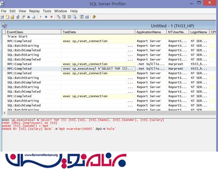The image size is (218, 169).
Task: Click the Help question mark icon
Action: pos(94,17)
